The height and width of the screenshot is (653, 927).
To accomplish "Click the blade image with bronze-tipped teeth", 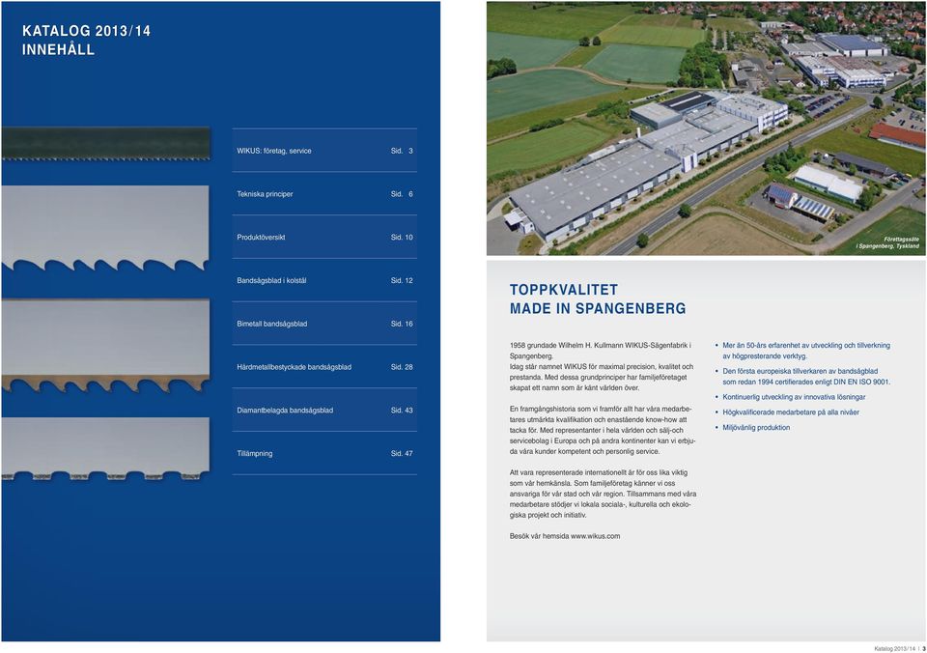I will (105, 346).
